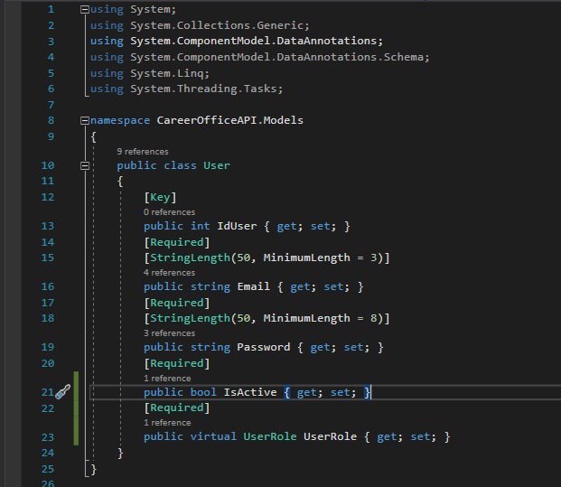The image size is (561, 487).
Task: Collapse the User class region
Action: (85, 165)
